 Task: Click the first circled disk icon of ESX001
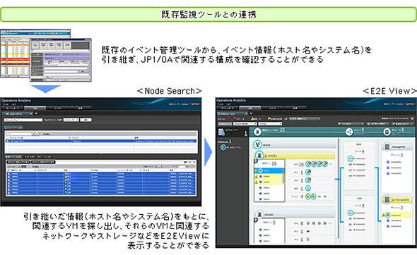coord(308,196)
